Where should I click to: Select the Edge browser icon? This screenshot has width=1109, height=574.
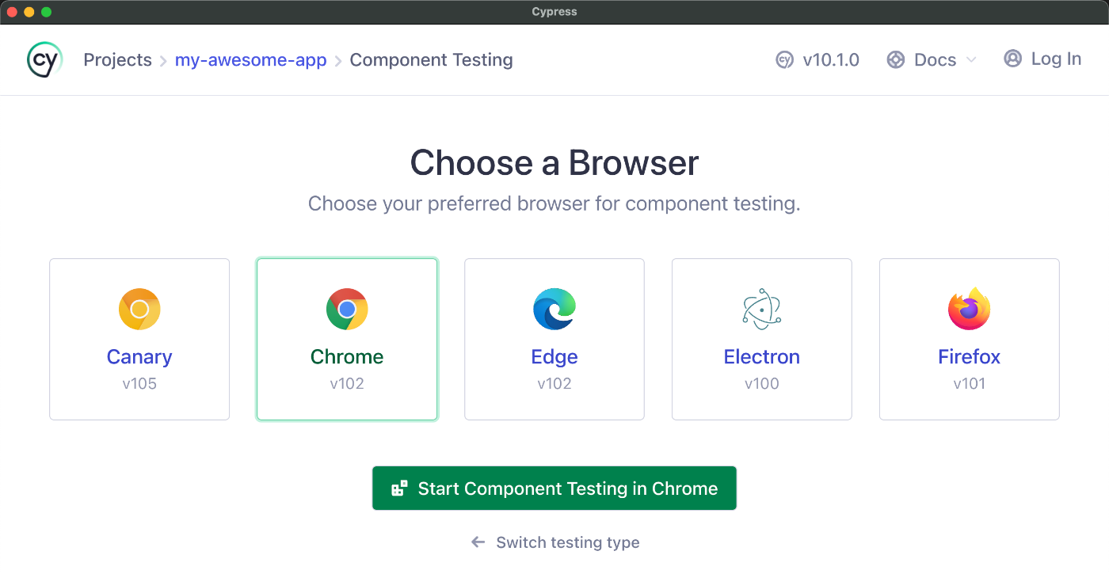(554, 309)
